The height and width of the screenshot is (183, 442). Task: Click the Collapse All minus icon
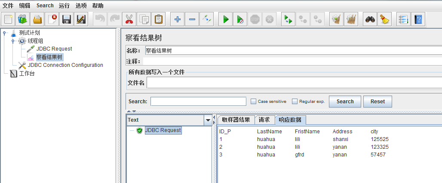coord(192,19)
